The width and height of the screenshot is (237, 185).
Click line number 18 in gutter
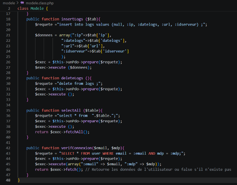pyautogui.click(x=8, y=19)
